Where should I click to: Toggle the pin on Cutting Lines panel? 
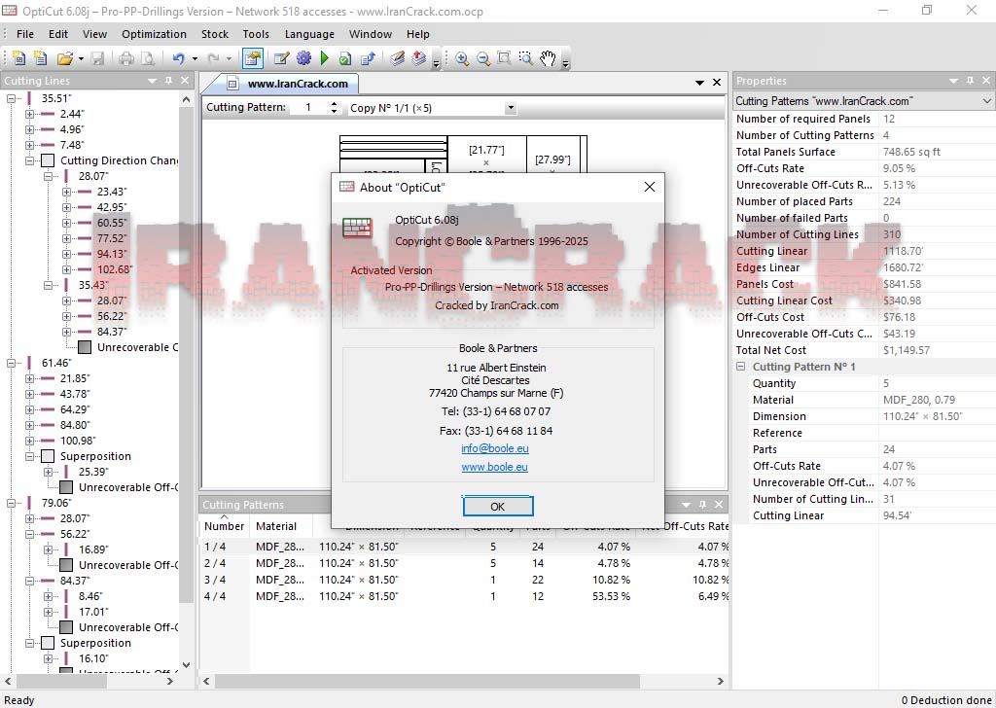[x=168, y=81]
